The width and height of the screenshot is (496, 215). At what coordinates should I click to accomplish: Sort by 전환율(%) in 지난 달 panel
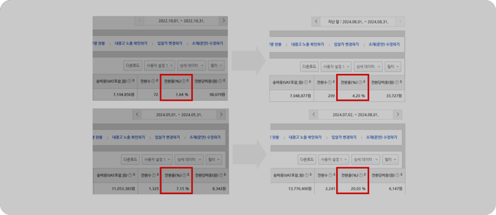pyautogui.click(x=364, y=82)
